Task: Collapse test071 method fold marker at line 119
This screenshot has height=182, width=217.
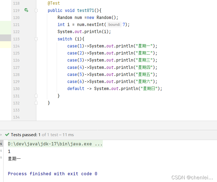Action: tap(36, 11)
